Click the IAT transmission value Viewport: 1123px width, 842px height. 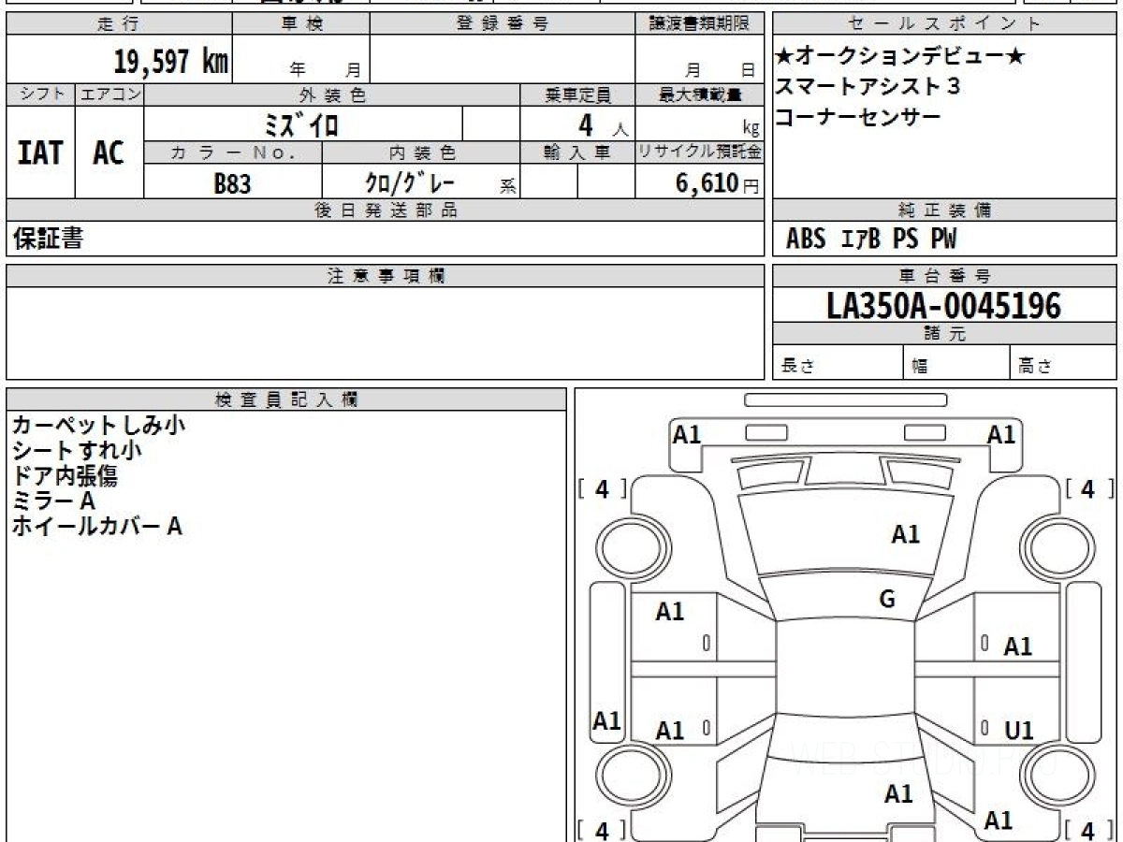(x=40, y=152)
